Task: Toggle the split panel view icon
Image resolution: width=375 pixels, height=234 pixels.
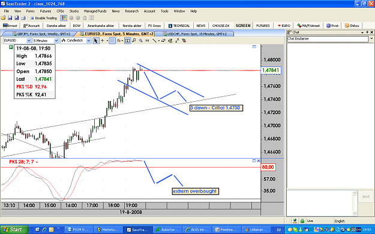Action: pyautogui.click(x=127, y=41)
